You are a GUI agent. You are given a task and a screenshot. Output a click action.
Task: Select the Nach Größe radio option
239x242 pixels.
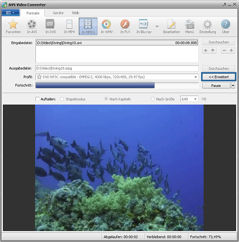pyautogui.click(x=153, y=99)
